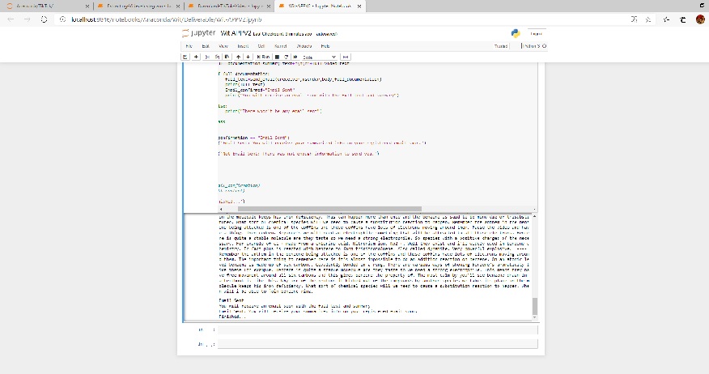Click the Python logo icon
Image resolution: width=709 pixels, height=374 pixels.
pos(515,33)
